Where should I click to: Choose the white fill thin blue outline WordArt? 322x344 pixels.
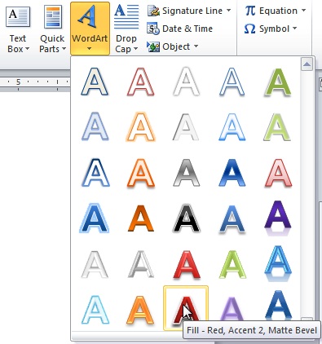tap(232, 82)
